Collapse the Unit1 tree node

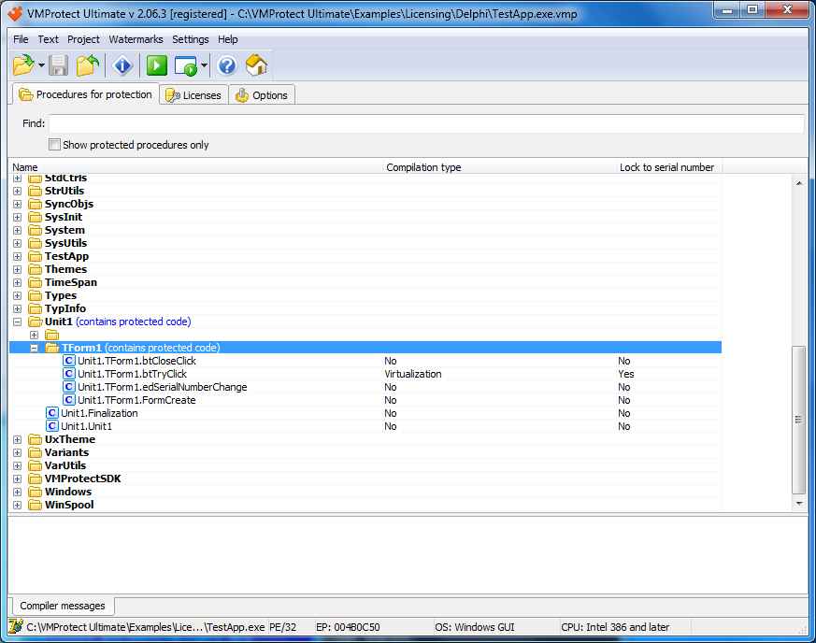pos(18,321)
